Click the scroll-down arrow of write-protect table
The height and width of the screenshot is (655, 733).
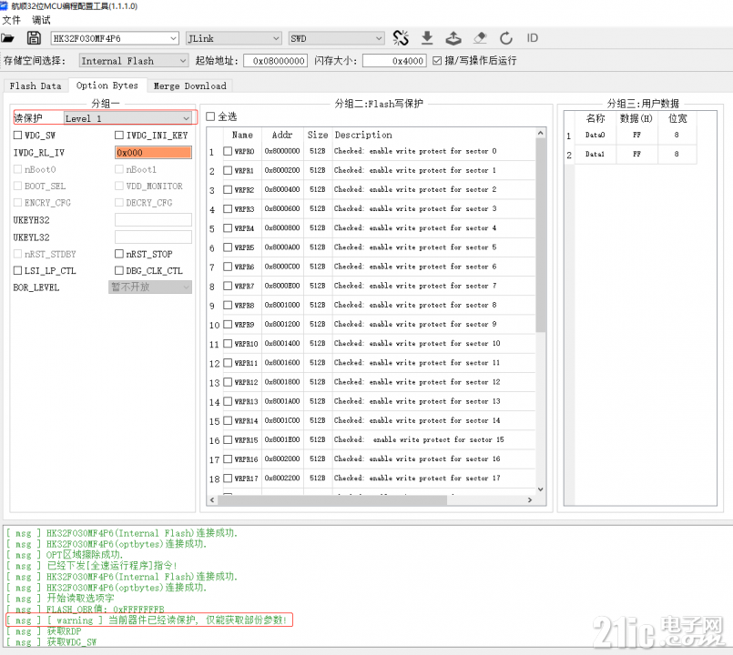pos(540,489)
